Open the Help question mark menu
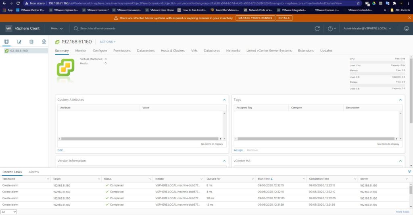The height and width of the screenshot is (215, 413). click(x=332, y=29)
